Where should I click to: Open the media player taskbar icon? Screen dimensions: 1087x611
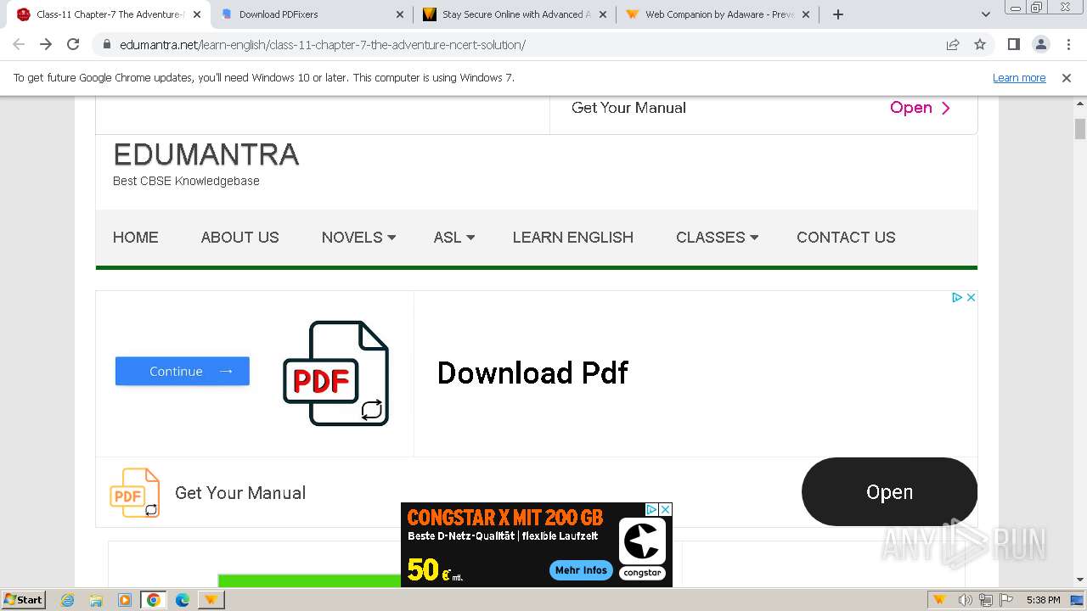124,600
